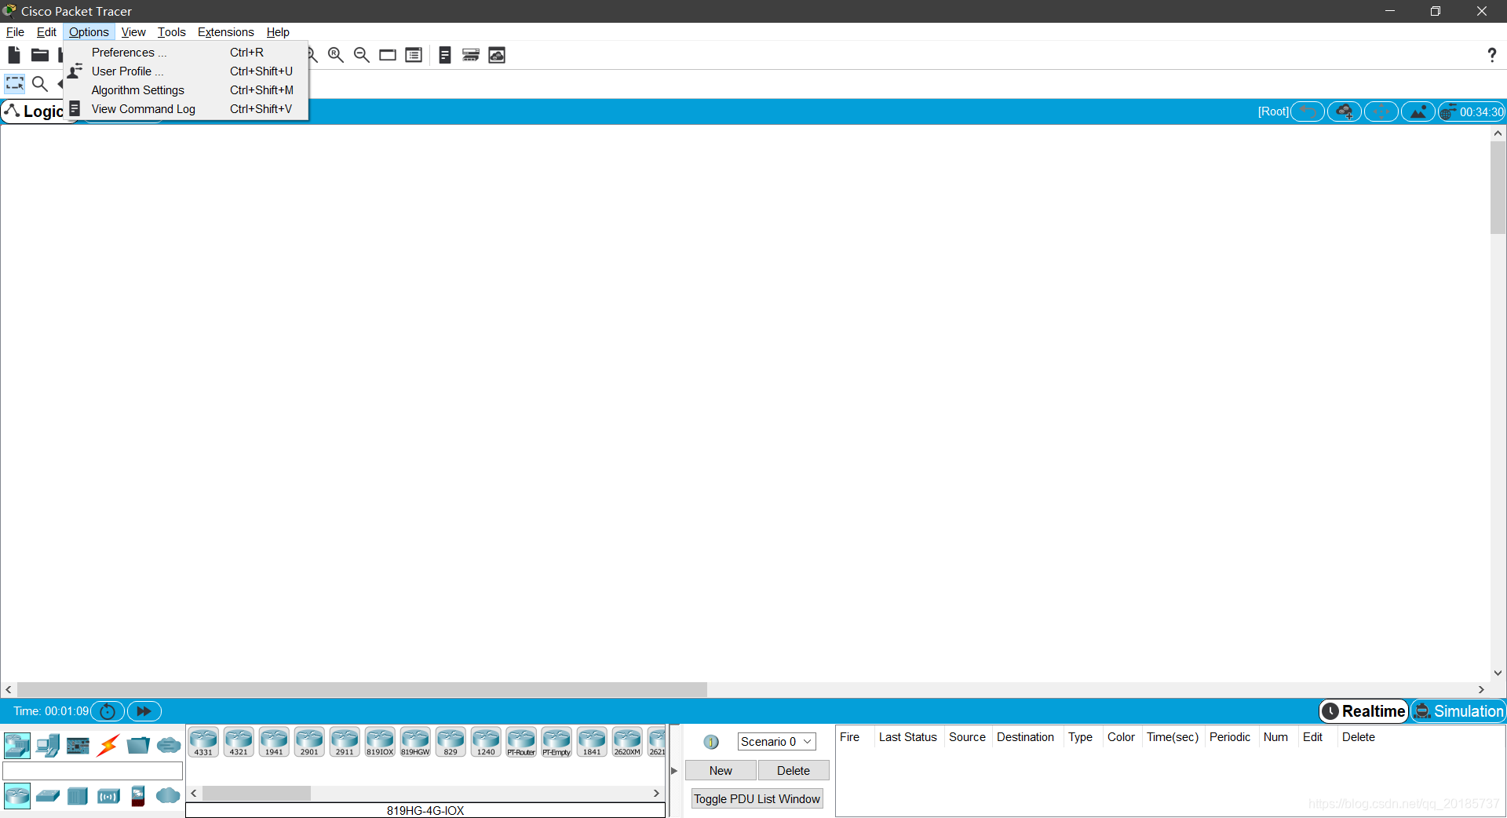The width and height of the screenshot is (1507, 818).
Task: Choose Algorithm Settings menu entry
Action: click(x=186, y=90)
